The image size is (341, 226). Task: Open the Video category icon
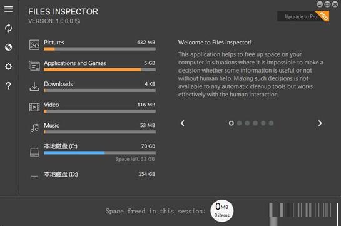tap(34, 107)
